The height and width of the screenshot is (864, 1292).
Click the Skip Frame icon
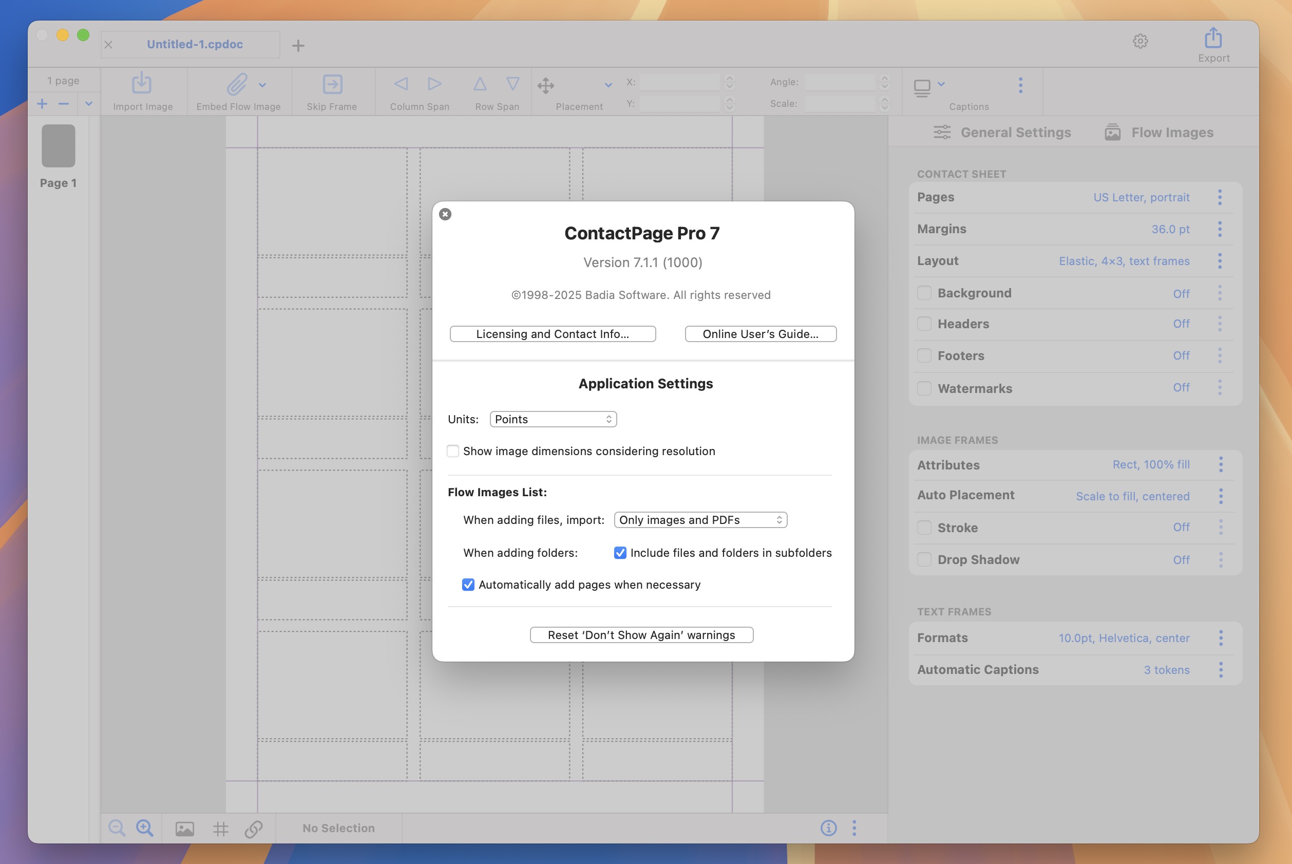(332, 84)
